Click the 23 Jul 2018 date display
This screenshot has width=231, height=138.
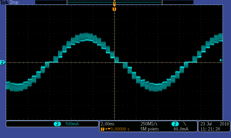(214, 124)
